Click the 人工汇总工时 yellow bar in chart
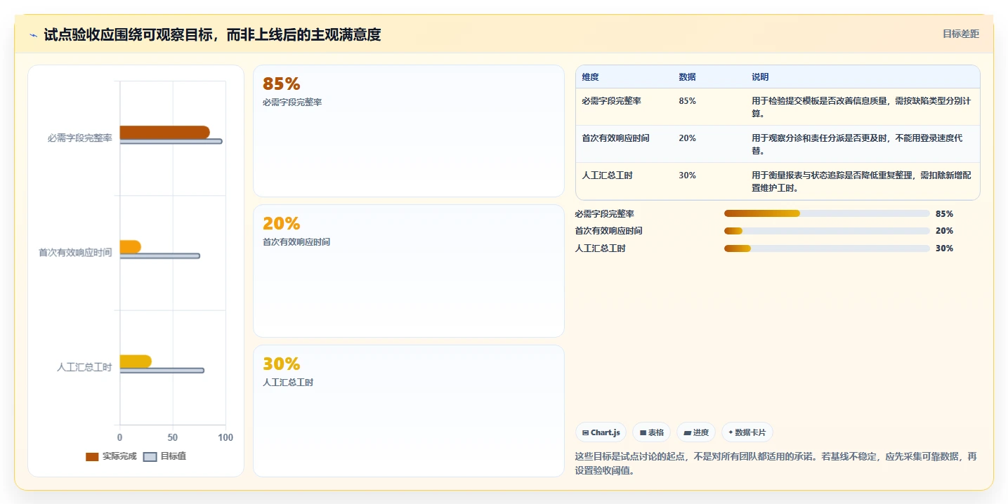This screenshot has height=504, width=1008. (x=136, y=362)
